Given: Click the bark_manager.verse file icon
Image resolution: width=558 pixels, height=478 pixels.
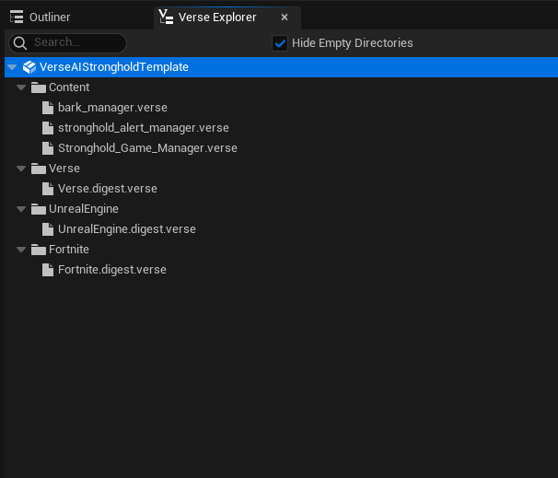Looking at the screenshot, I should [48, 108].
